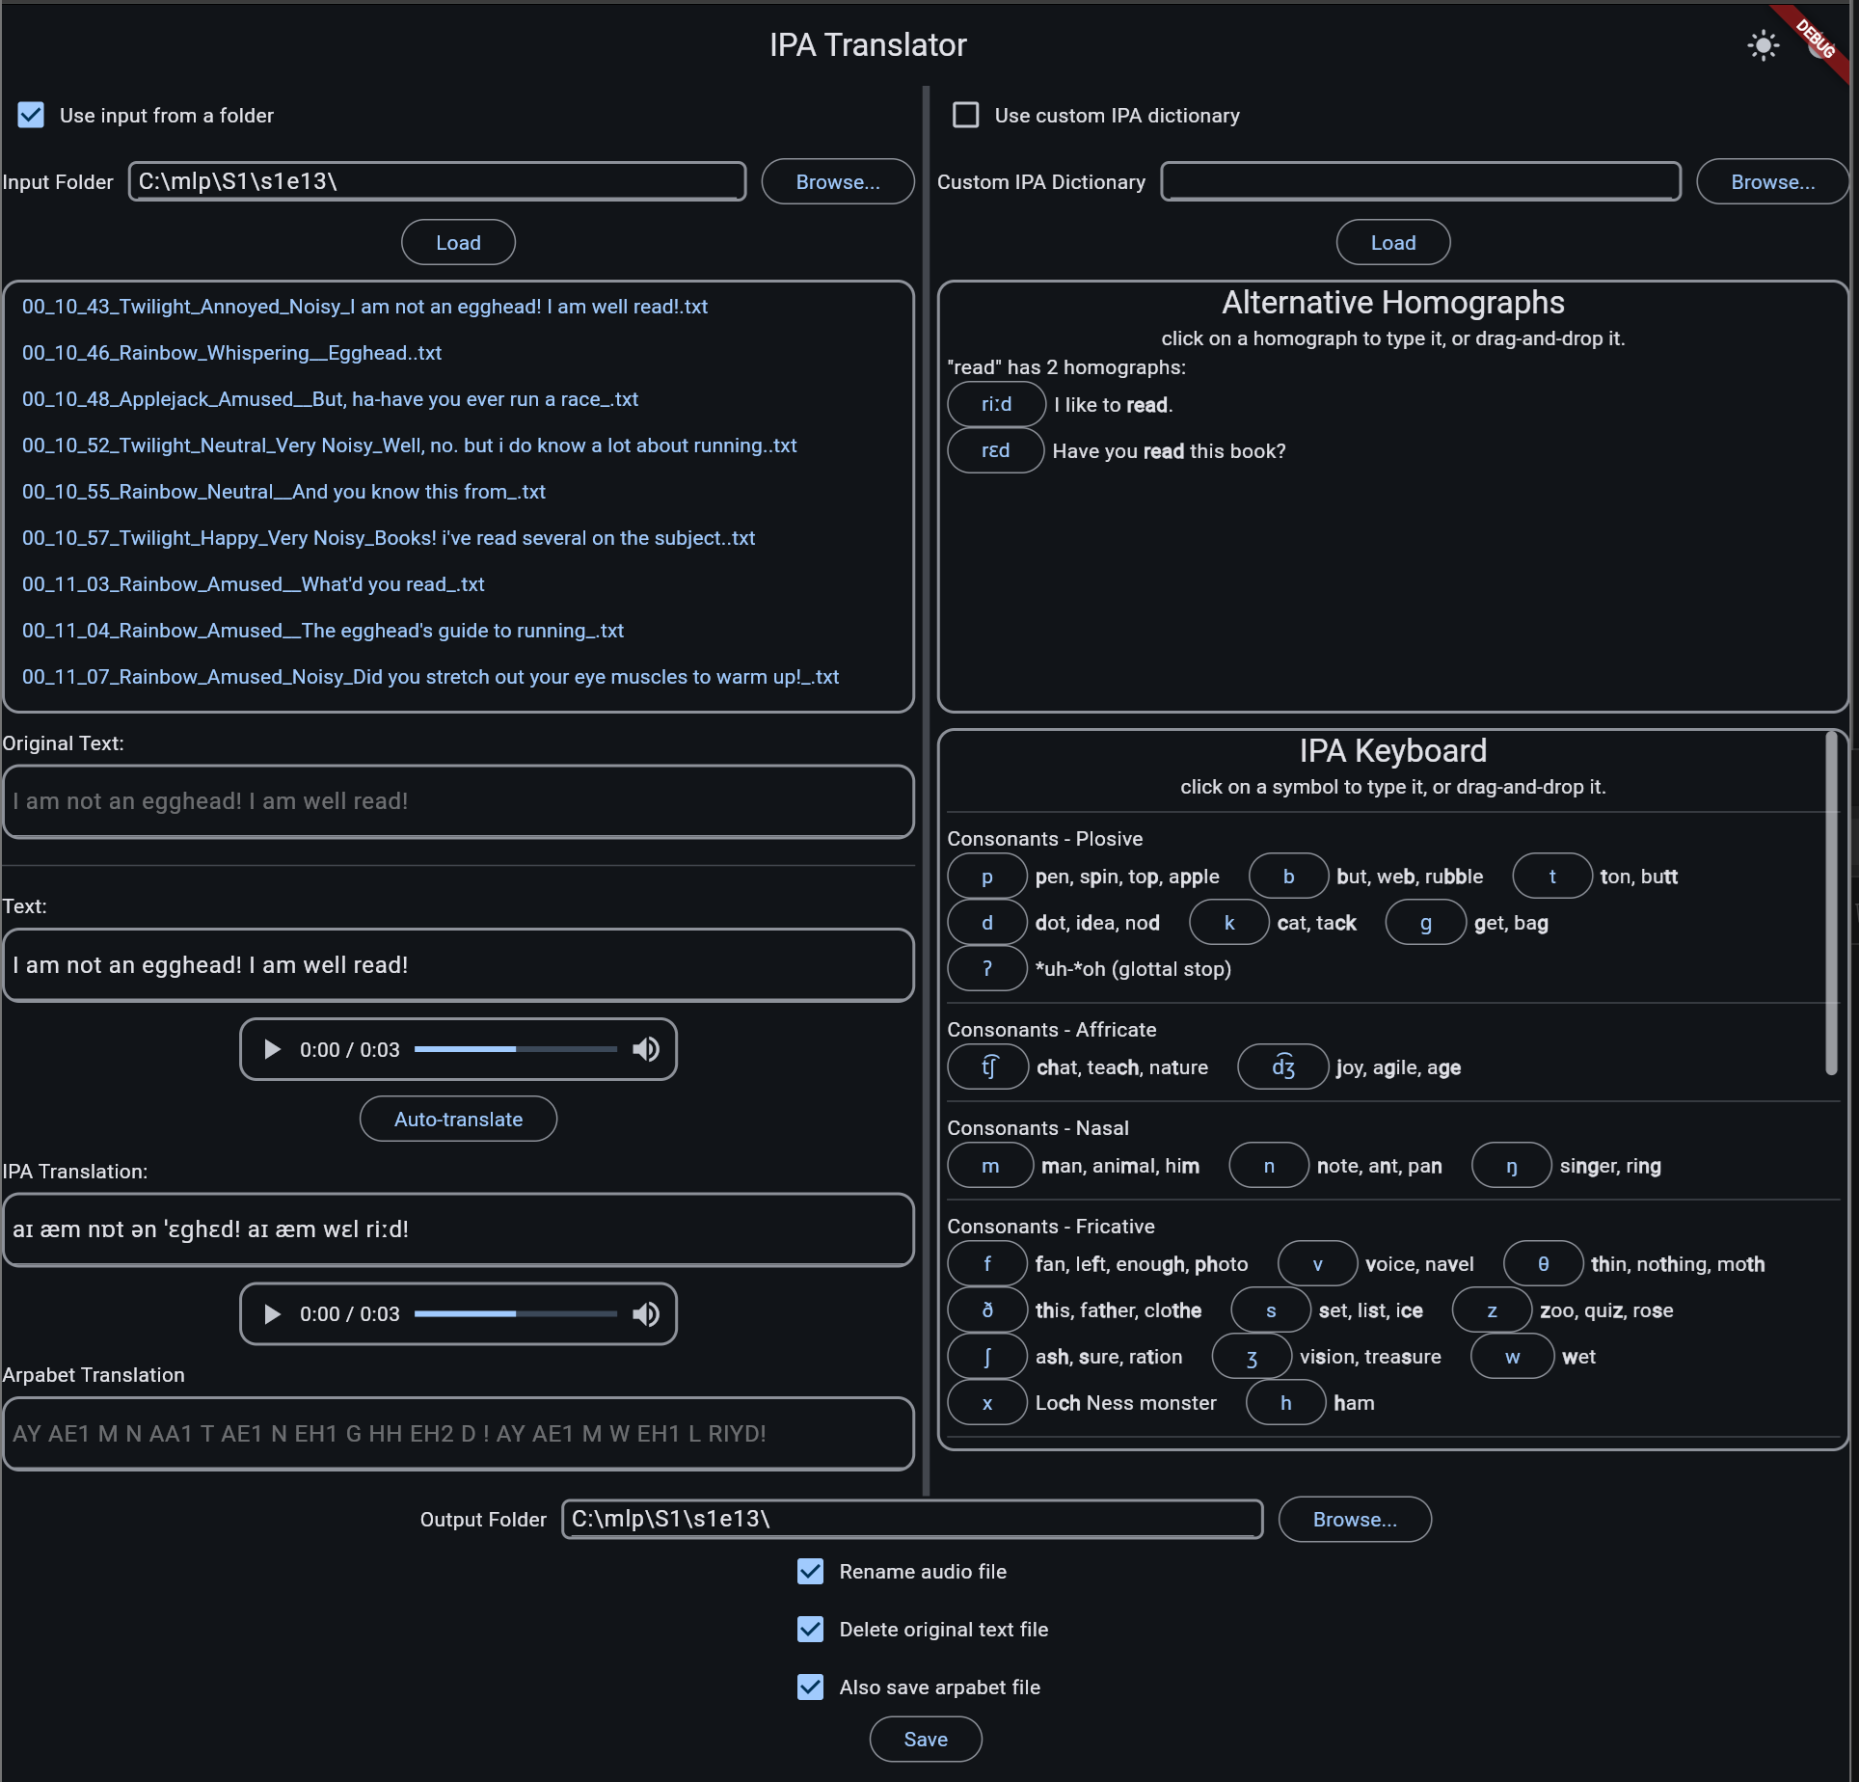Select the 'rɛd' homograph option

coord(995,451)
